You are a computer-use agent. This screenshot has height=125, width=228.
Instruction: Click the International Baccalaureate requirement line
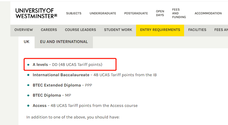point(95,75)
